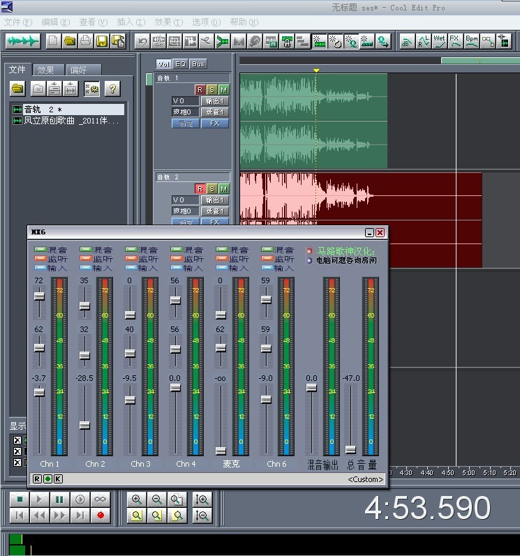Click the FX button on track 1
This screenshot has width=520, height=556.
click(x=215, y=123)
